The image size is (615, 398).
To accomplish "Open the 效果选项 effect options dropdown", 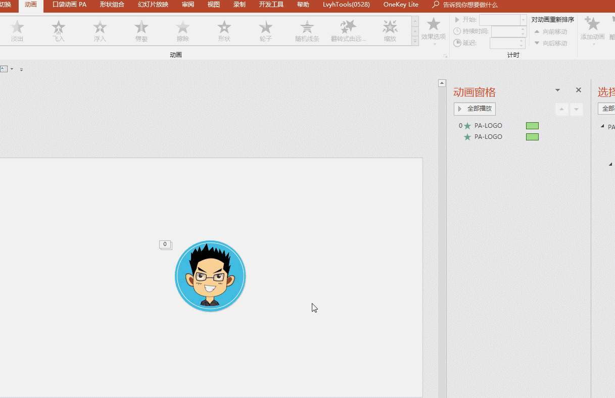I will 434,31.
